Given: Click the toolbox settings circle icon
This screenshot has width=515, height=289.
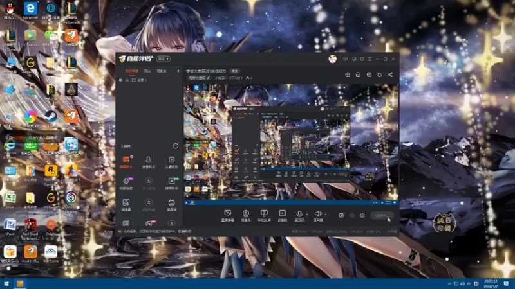Looking at the screenshot, I should point(175,146).
